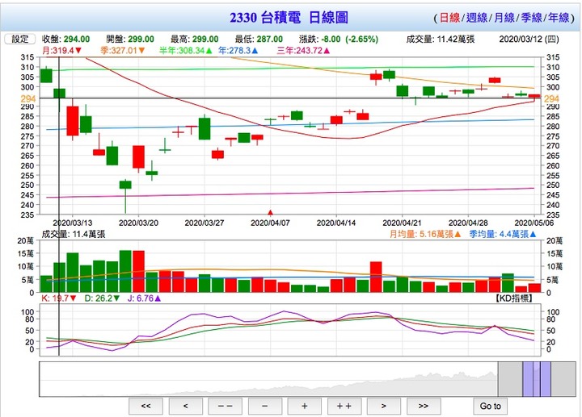Screen dimensions: 582x417
Task: Jump to earliest data with << button
Action: coord(145,407)
